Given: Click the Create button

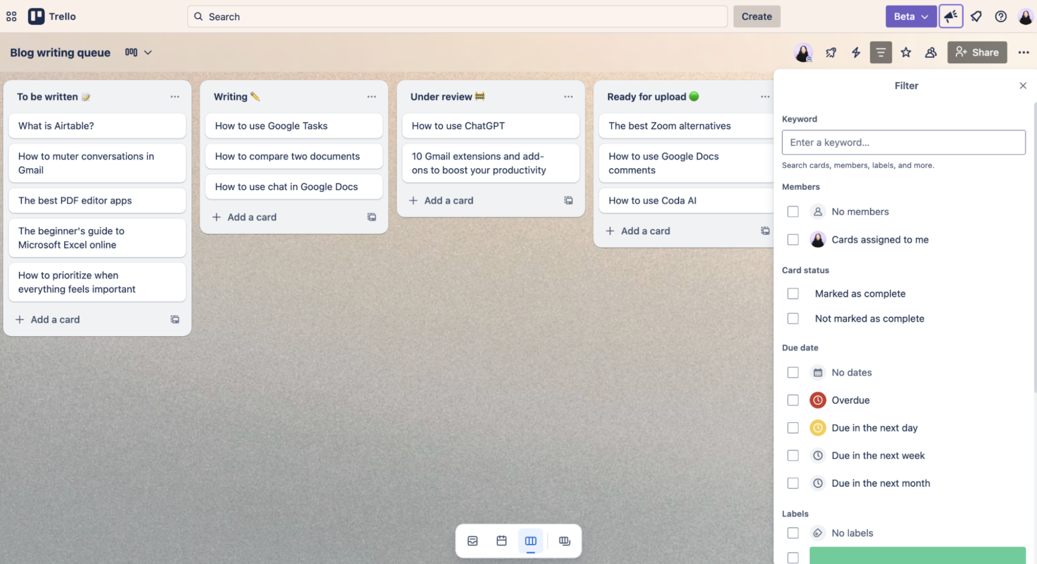Looking at the screenshot, I should point(757,16).
